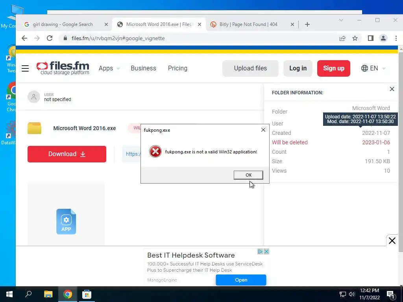Open the Business page
This screenshot has height=302, width=403.
(143, 68)
